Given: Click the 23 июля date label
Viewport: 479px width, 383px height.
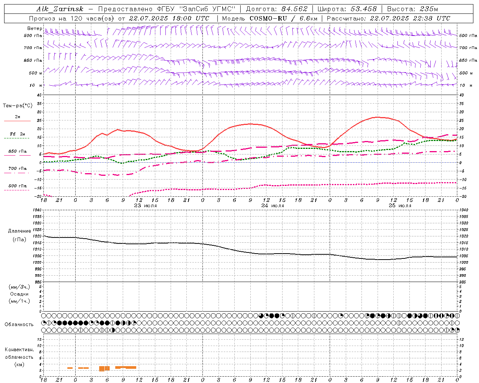Looking at the screenshot, I should tap(146, 206).
